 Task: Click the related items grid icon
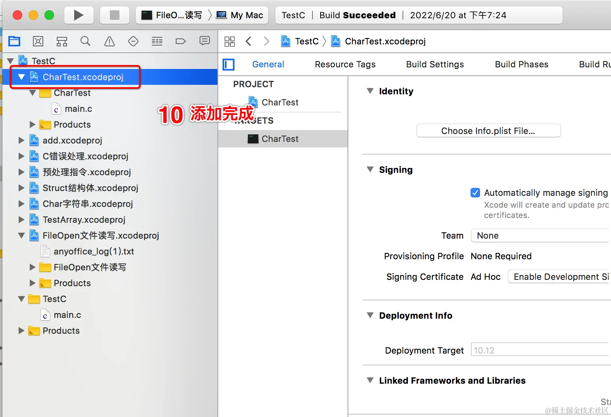click(x=230, y=41)
